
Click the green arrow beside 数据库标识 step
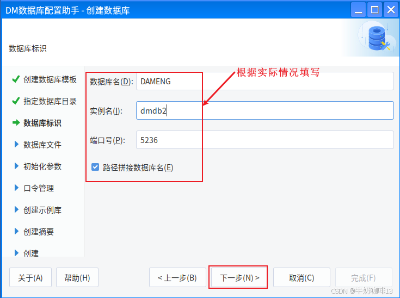tap(16, 122)
